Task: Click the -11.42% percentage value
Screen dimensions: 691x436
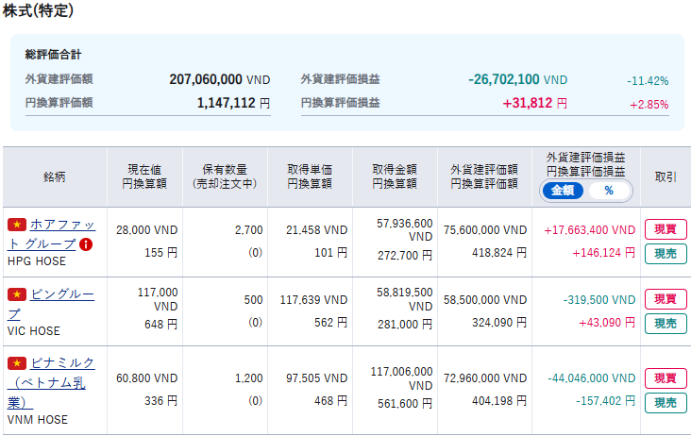Action: 648,81
